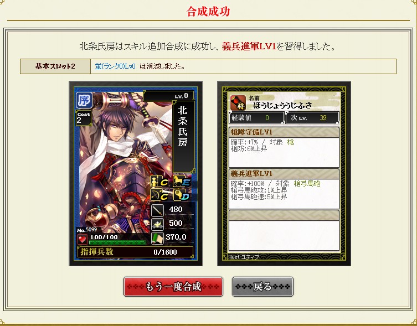This screenshot has height=326, width=417.
Task: Click the gray 戻る button
Action: [262, 287]
